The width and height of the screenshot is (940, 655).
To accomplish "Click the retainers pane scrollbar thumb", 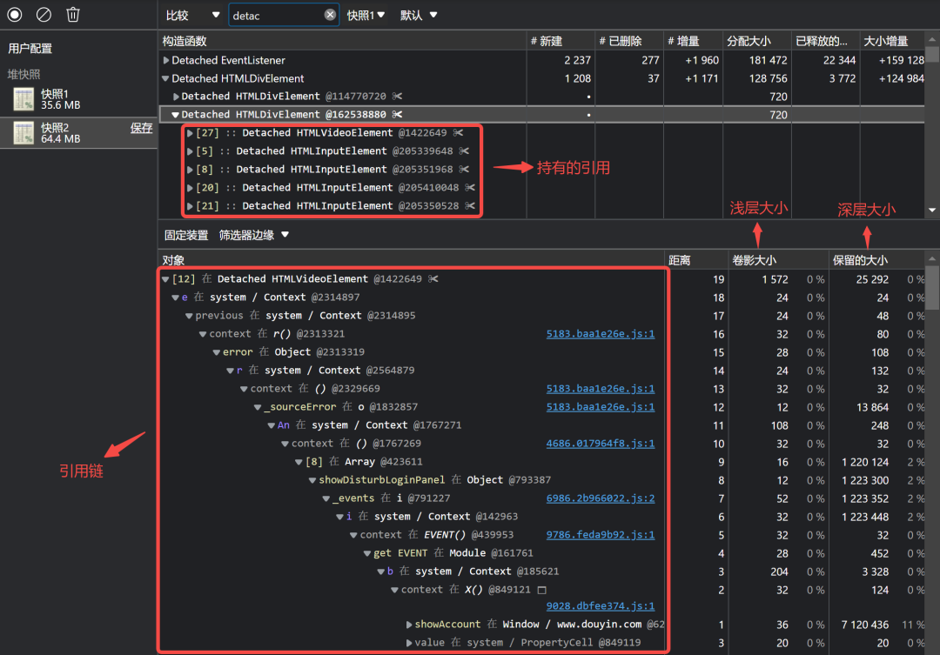I will [932, 290].
